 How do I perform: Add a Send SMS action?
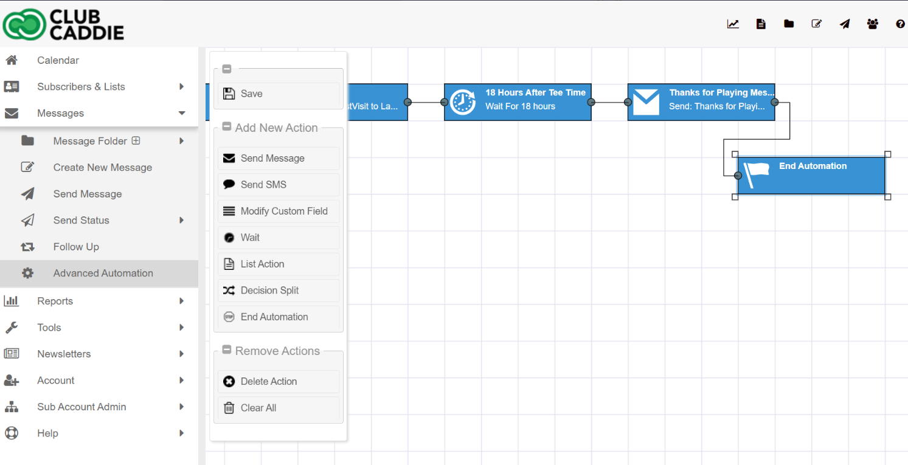point(279,185)
